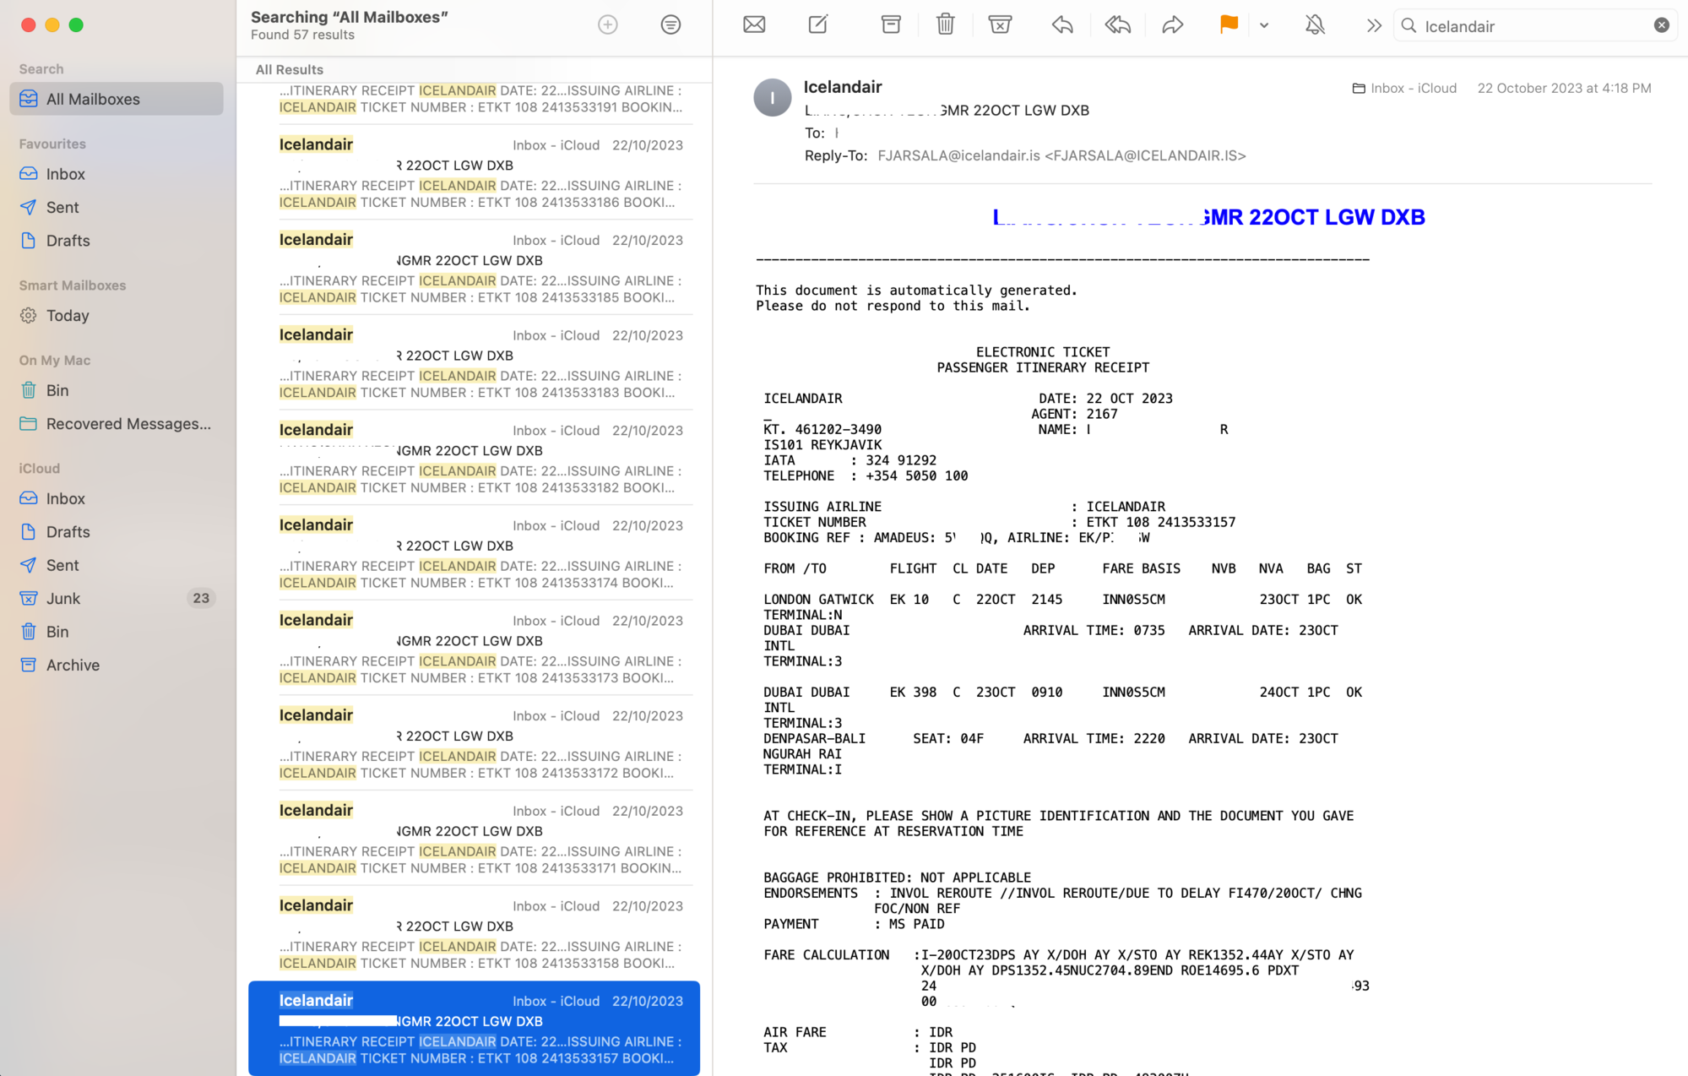Toggle the message filter button
Image resolution: width=1688 pixels, height=1076 pixels.
670,24
